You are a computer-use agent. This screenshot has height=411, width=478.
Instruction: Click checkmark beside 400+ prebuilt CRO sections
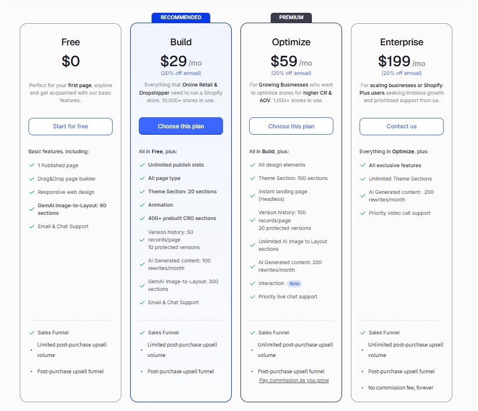142,218
